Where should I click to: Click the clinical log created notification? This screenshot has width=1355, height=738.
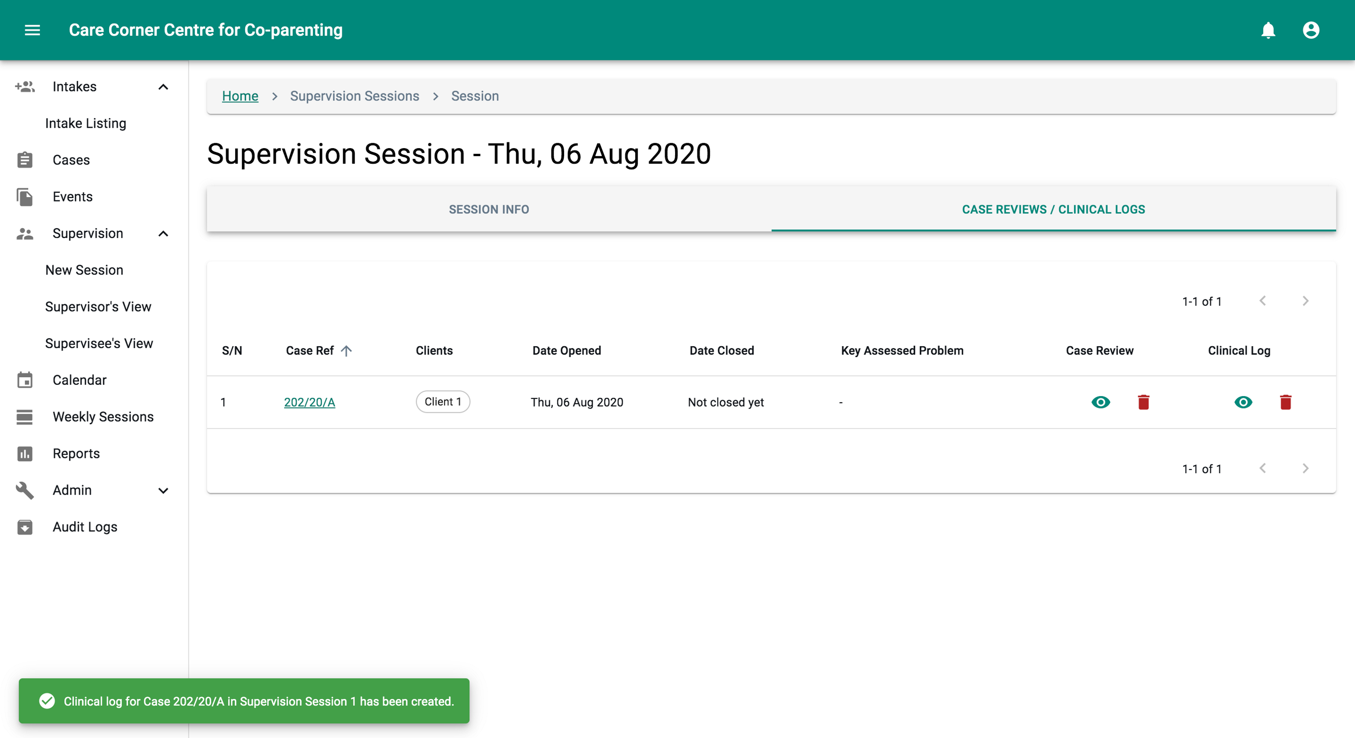(244, 701)
